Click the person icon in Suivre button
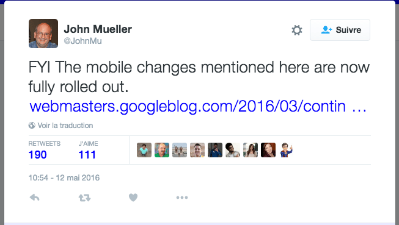 [x=326, y=30]
